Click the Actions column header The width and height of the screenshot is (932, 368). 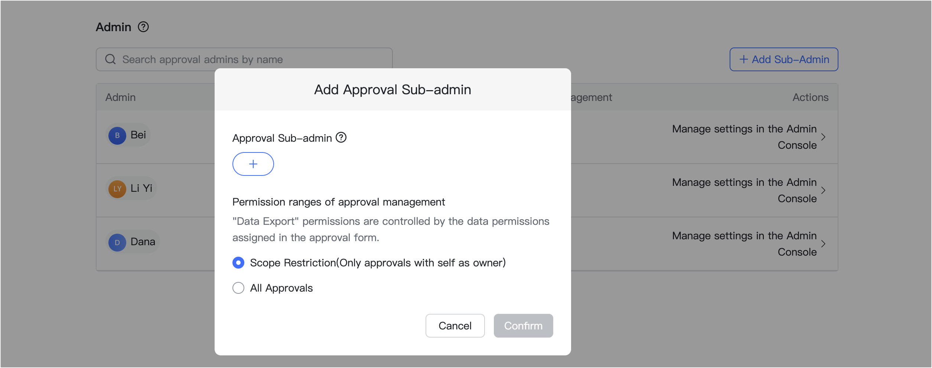(810, 97)
